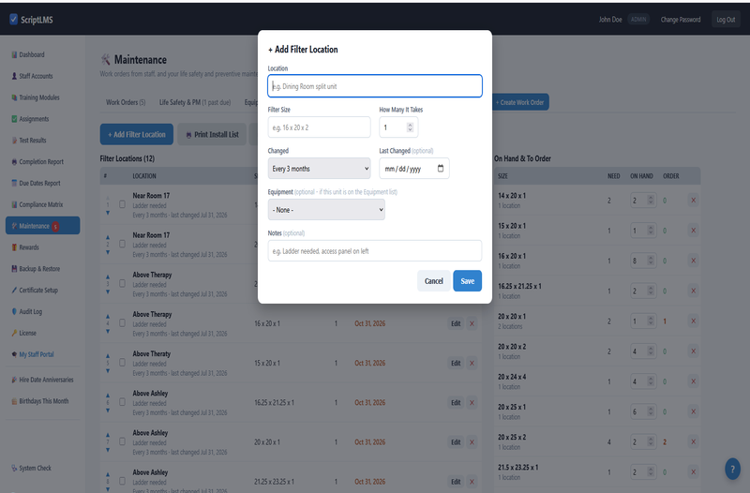The image size is (750, 493).
Task: Check the Above Ashley 16.25 x 21.25 checkbox
Action: [123, 402]
